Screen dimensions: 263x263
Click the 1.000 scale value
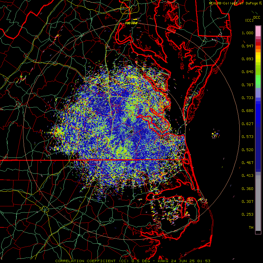(x=248, y=33)
